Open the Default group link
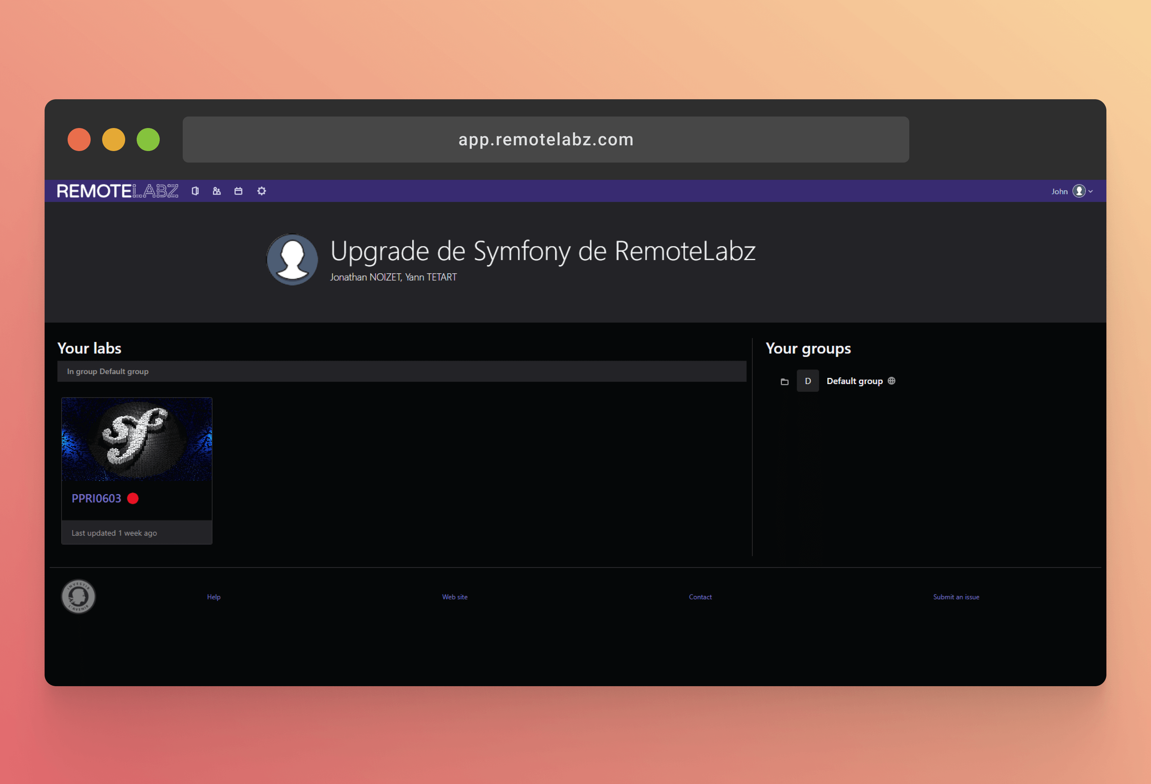 854,381
